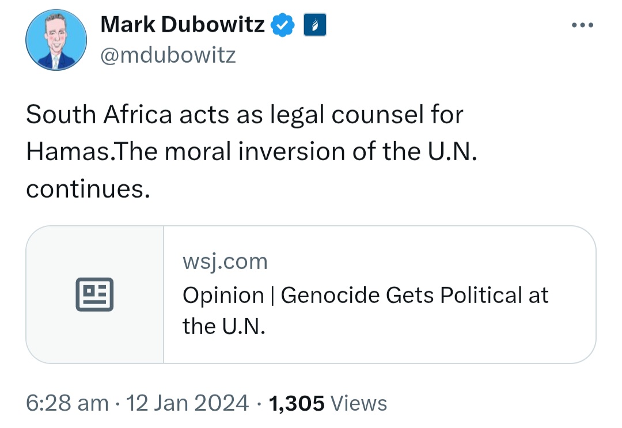622x428 pixels.
Task: Click the Views label
Action: [x=359, y=403]
